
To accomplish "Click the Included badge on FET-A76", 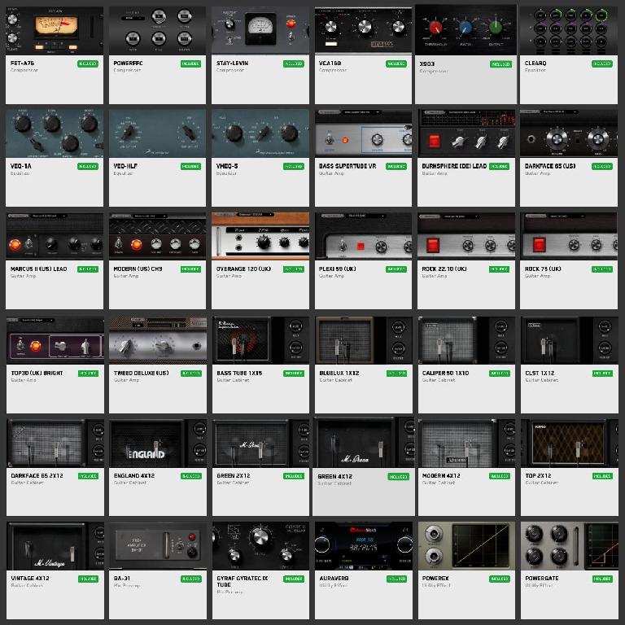I will click(88, 63).
